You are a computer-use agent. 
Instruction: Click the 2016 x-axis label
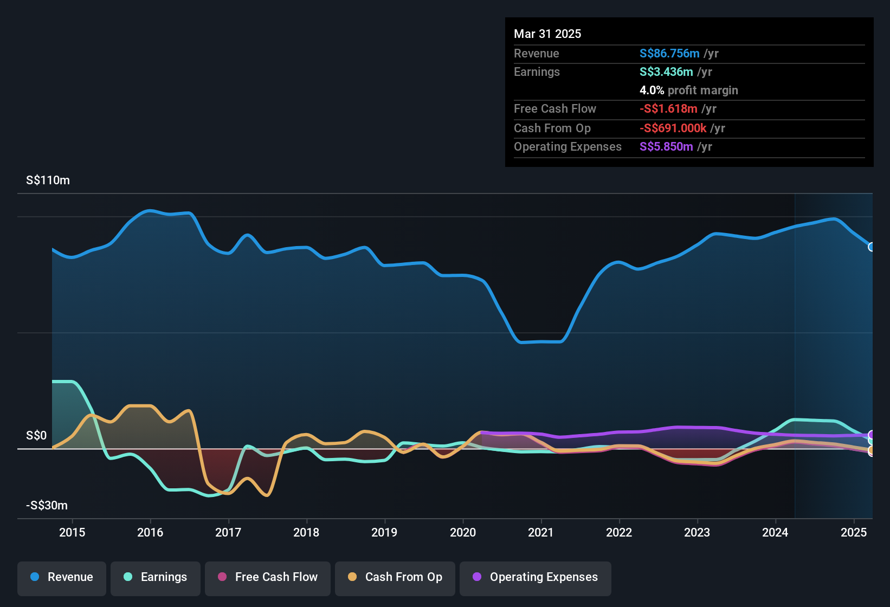coord(150,532)
